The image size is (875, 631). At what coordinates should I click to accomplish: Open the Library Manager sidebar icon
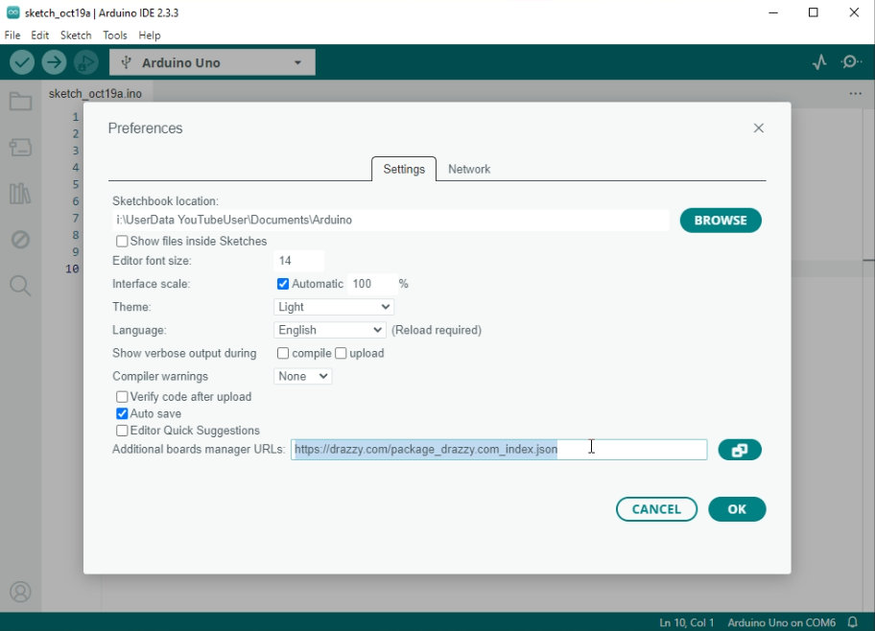pyautogui.click(x=21, y=194)
